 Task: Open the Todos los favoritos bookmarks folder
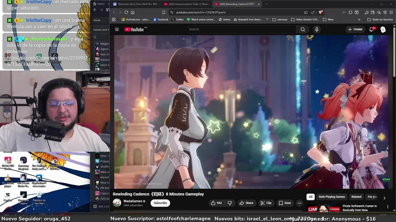click(x=380, y=19)
